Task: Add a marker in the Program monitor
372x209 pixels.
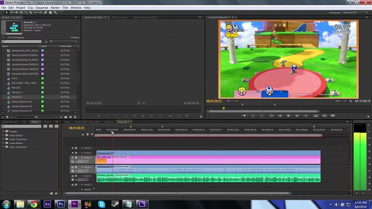Action: click(x=244, y=116)
